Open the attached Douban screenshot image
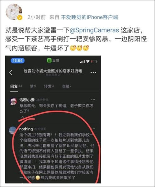This screenshot has height=187, width=155. pyautogui.click(x=53, y=119)
